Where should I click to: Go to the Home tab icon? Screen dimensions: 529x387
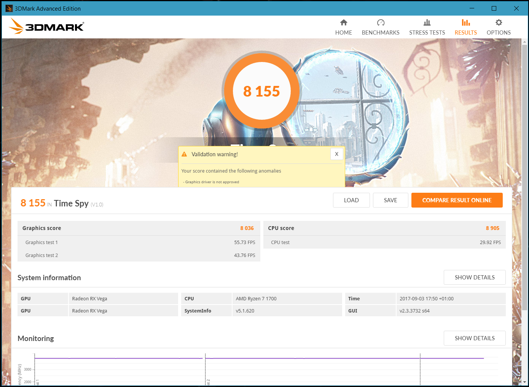(x=344, y=22)
